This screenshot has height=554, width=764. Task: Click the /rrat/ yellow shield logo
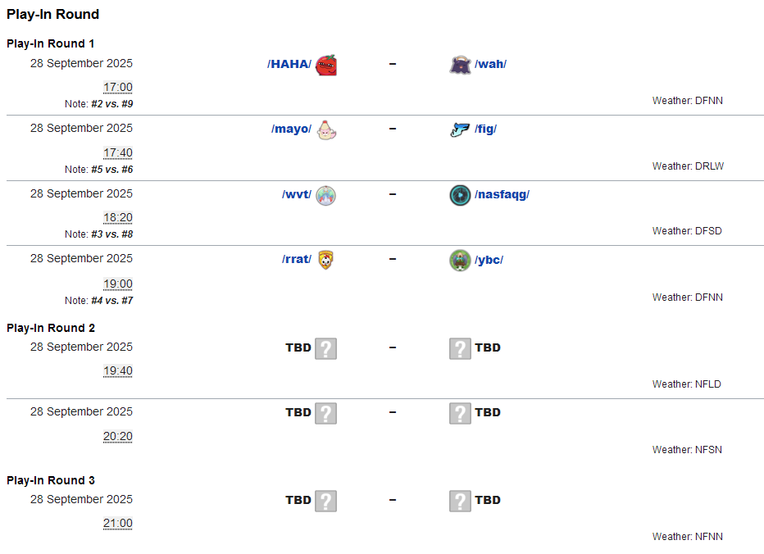pos(326,260)
